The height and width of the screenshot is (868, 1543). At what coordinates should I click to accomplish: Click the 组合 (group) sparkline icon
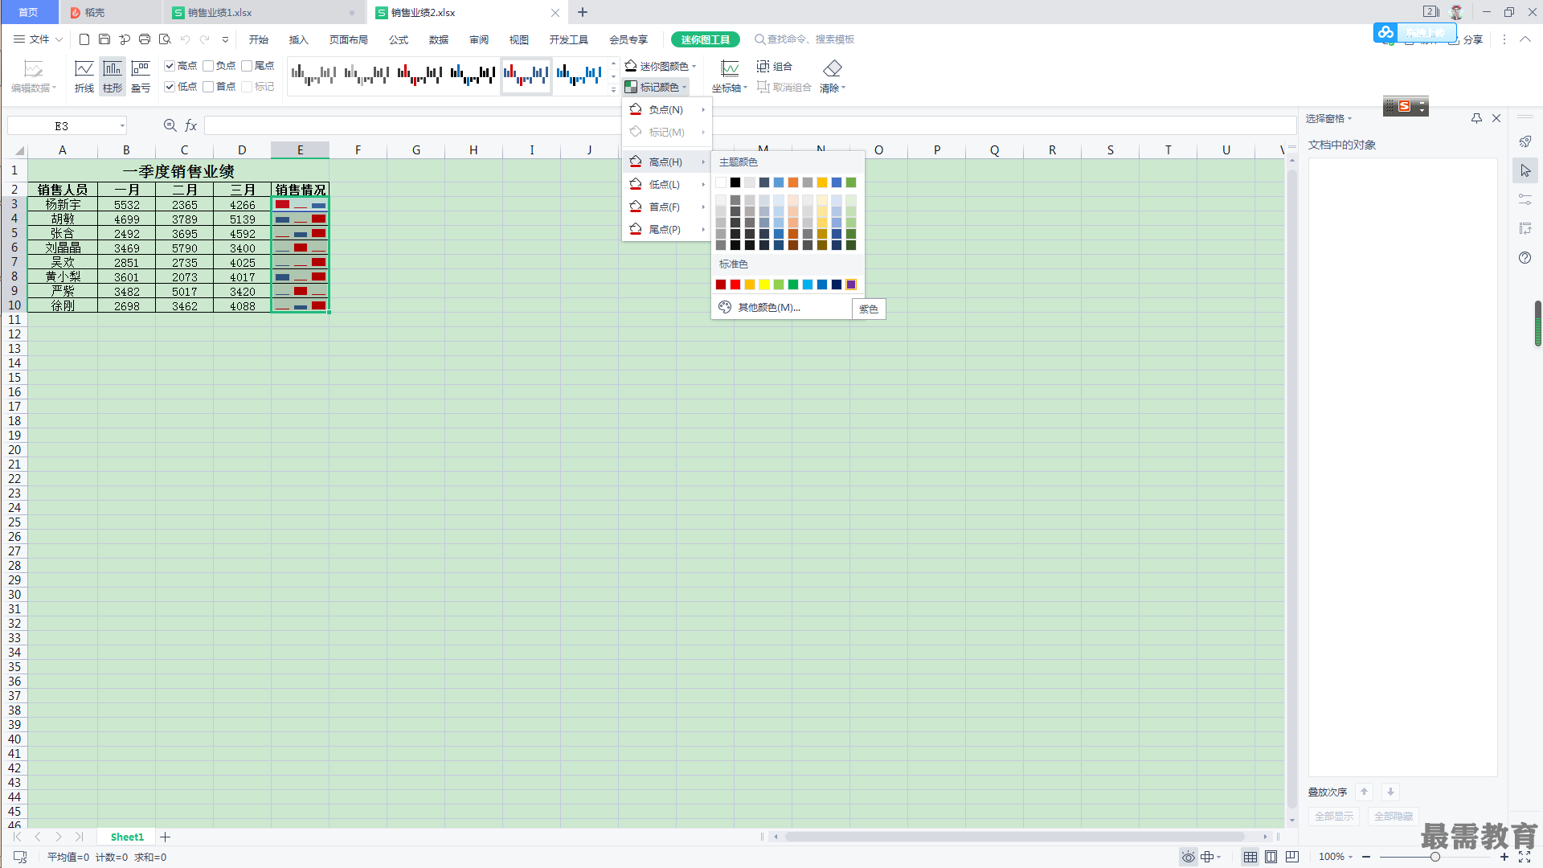pos(775,66)
